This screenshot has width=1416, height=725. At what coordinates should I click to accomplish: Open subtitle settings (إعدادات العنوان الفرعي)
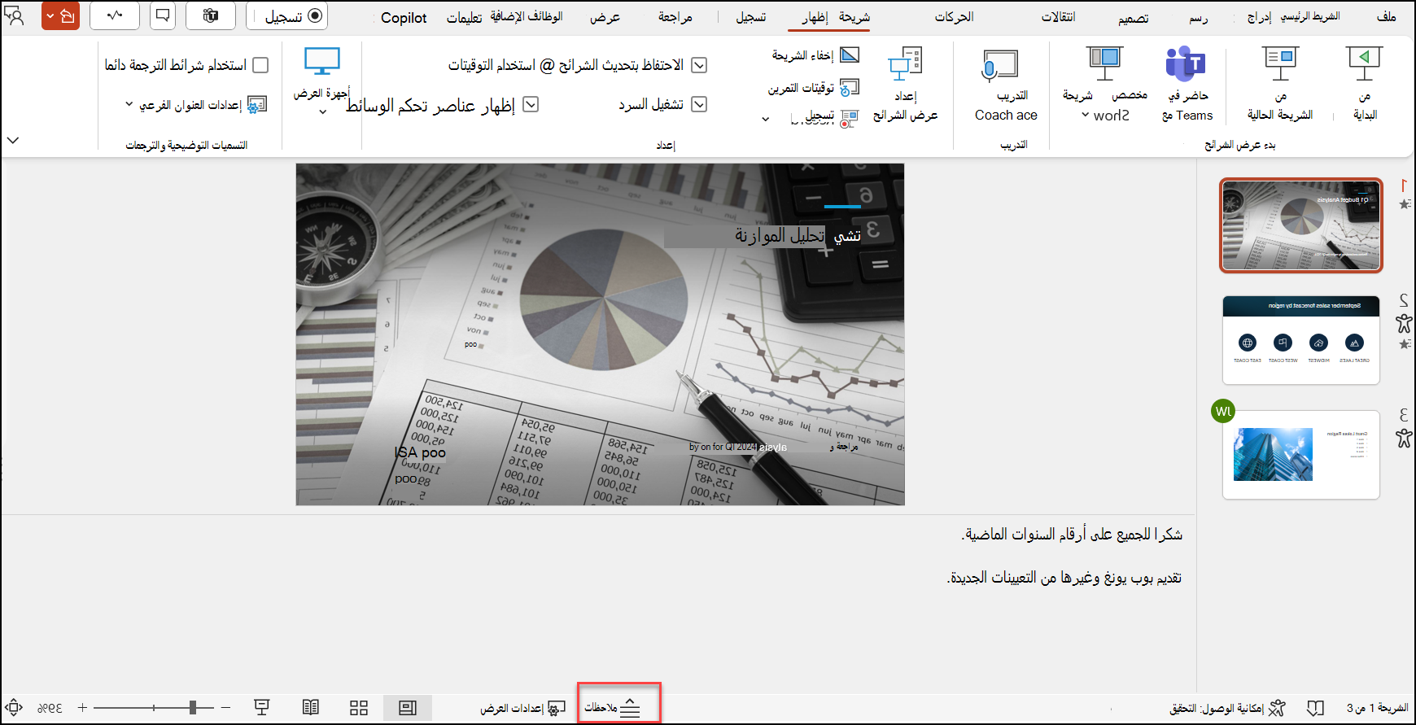[x=203, y=105]
